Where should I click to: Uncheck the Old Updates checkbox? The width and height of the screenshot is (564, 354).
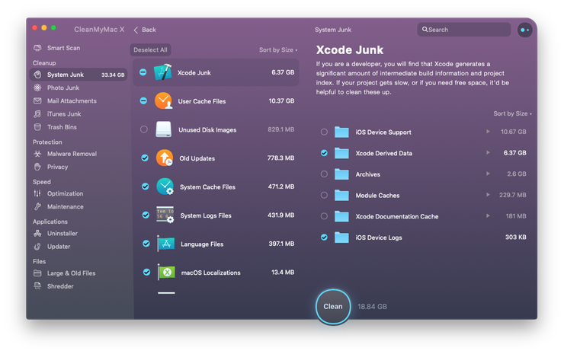(145, 158)
